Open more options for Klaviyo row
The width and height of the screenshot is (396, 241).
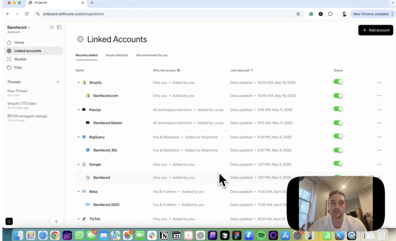tap(379, 110)
